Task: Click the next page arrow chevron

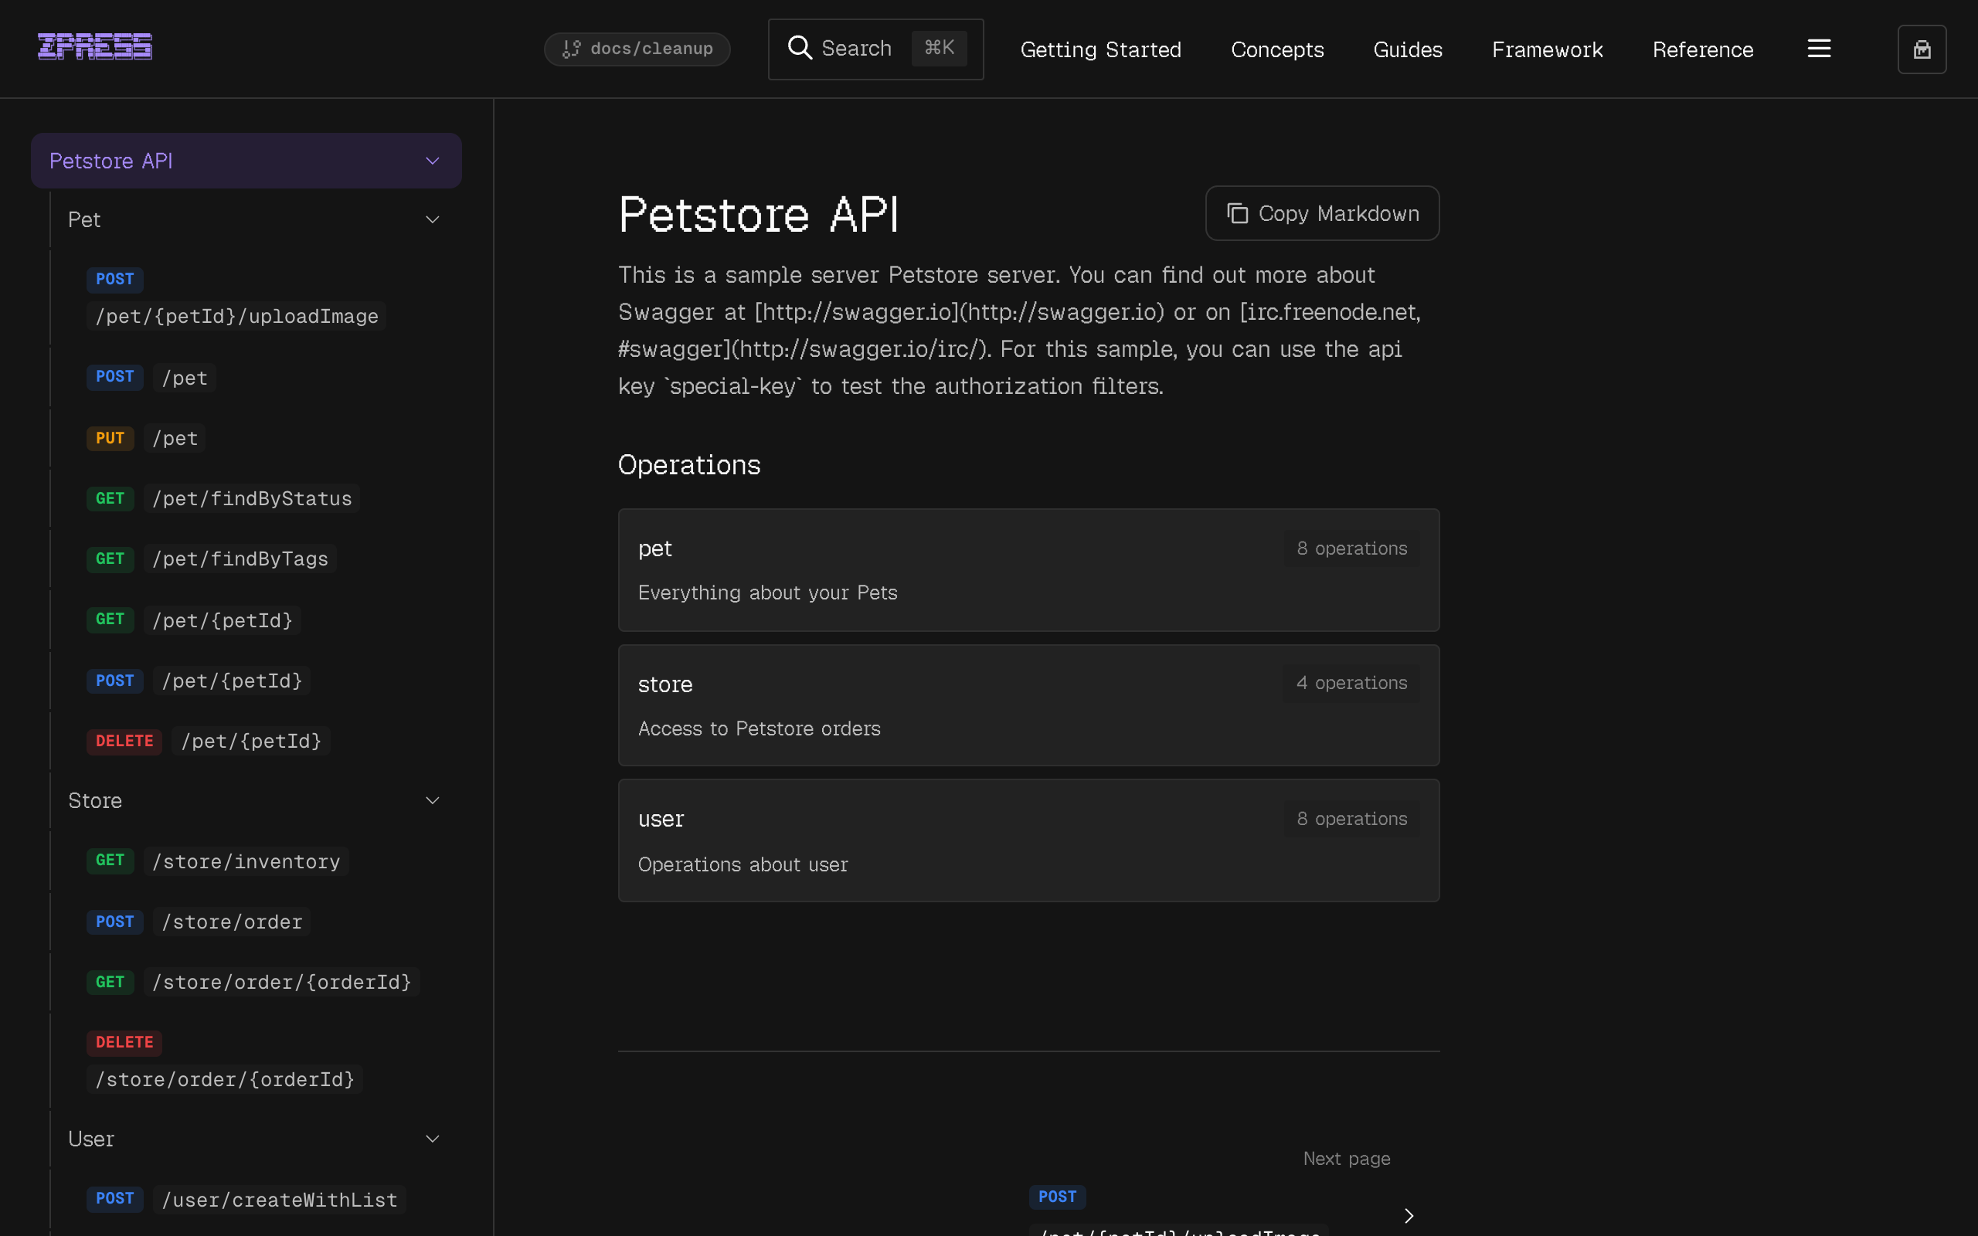Action: [1409, 1216]
